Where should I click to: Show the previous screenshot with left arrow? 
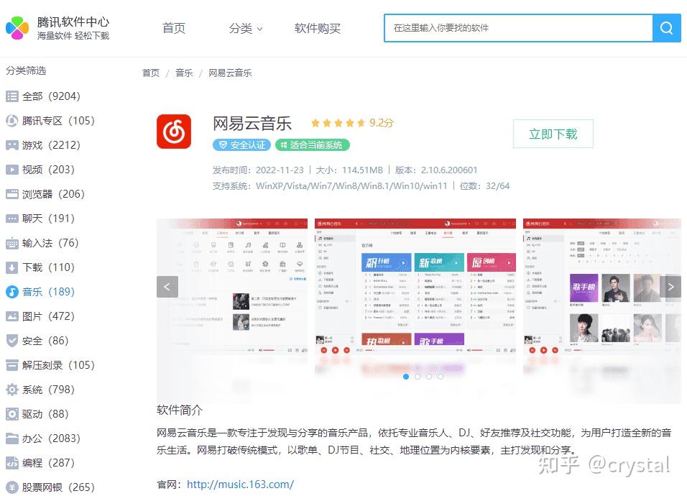point(167,287)
